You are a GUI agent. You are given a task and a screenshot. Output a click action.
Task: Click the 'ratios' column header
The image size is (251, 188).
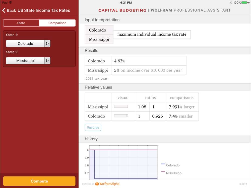(x=150, y=98)
